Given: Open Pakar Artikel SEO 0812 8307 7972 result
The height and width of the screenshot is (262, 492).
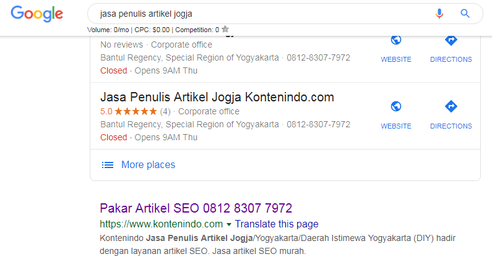Looking at the screenshot, I should coord(196,208).
